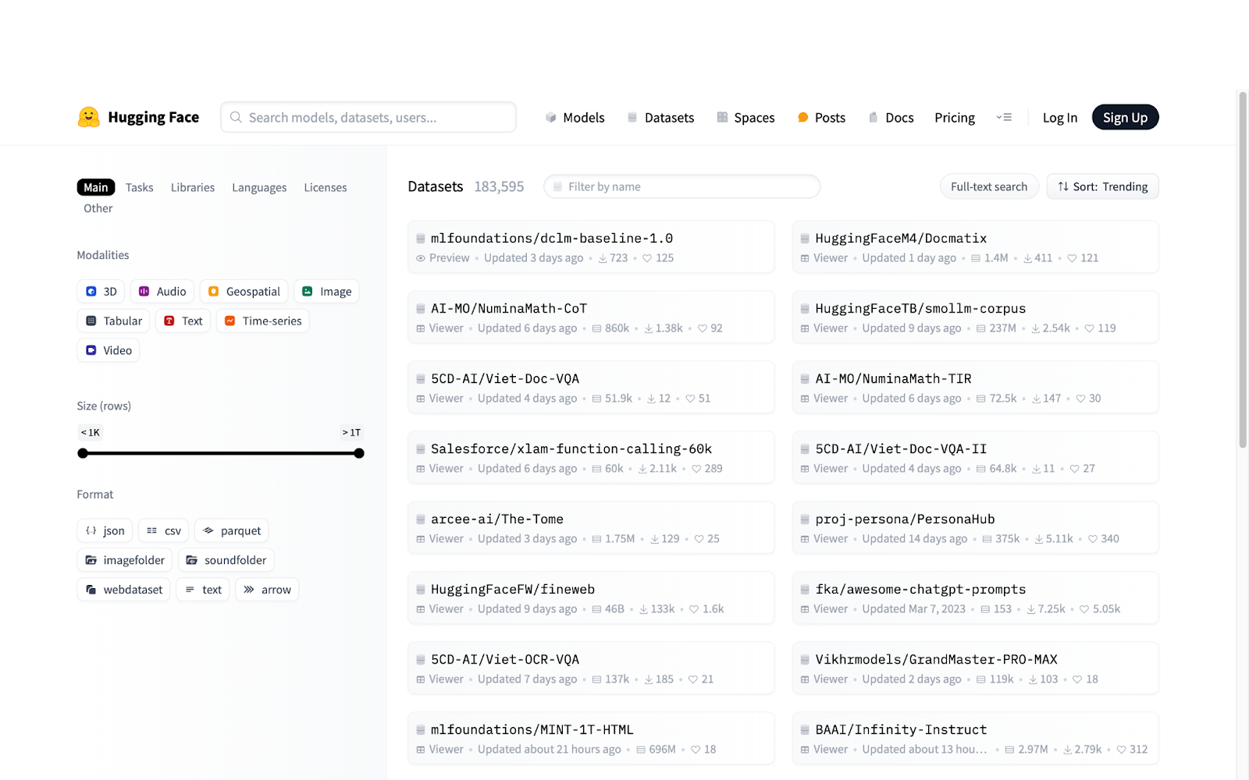
Task: Expand the navigation overflow menu chevron
Action: (x=1005, y=117)
